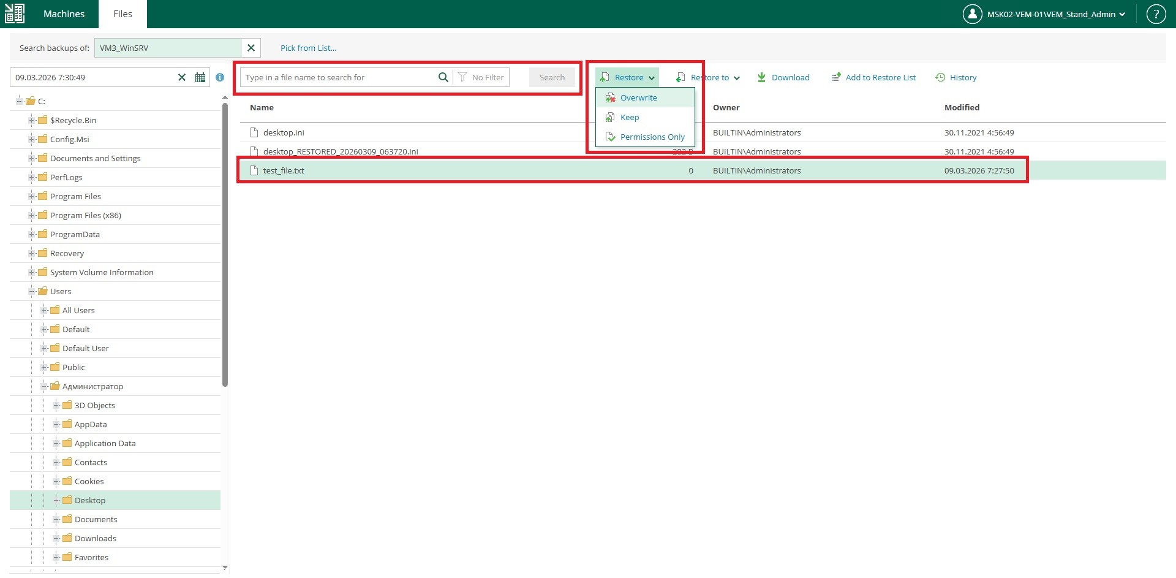Sort by the Owner column header
1176x578 pixels.
pos(726,107)
